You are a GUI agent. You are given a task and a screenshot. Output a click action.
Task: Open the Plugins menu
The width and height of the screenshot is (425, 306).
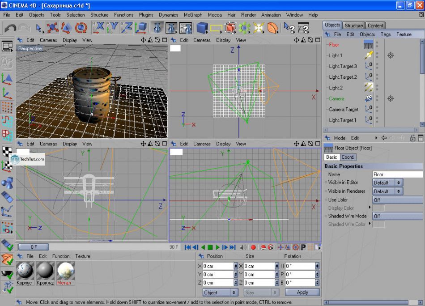(x=146, y=15)
